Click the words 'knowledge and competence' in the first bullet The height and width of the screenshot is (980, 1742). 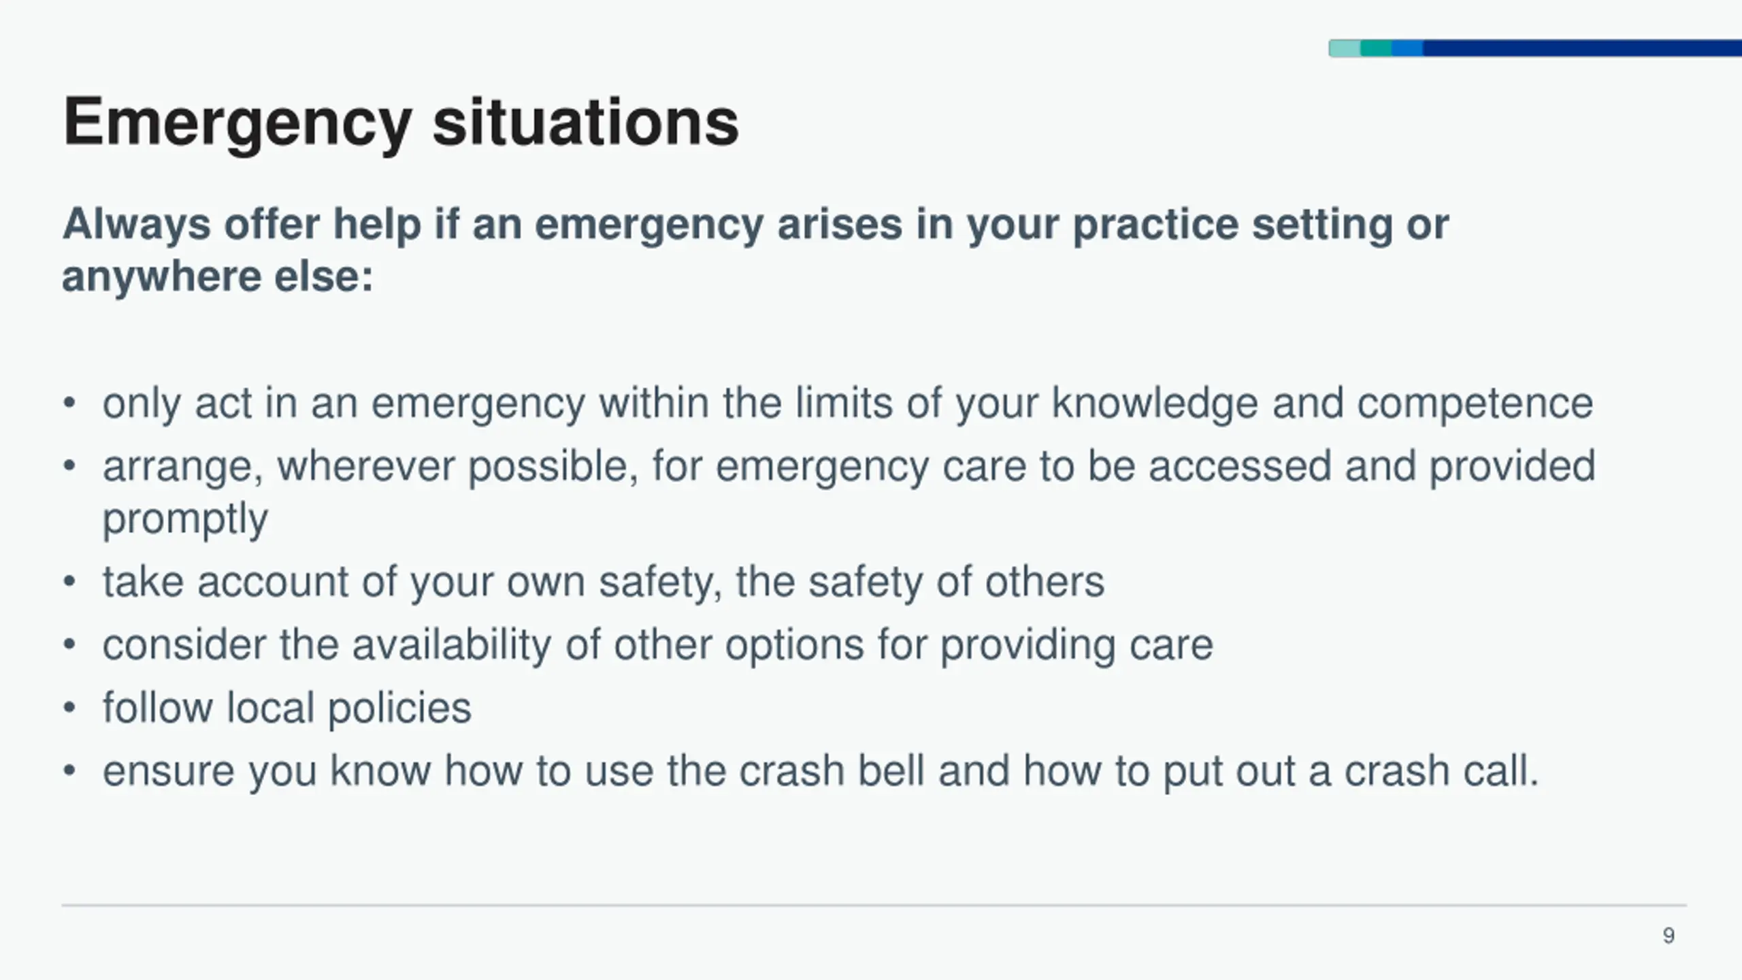click(x=1323, y=404)
